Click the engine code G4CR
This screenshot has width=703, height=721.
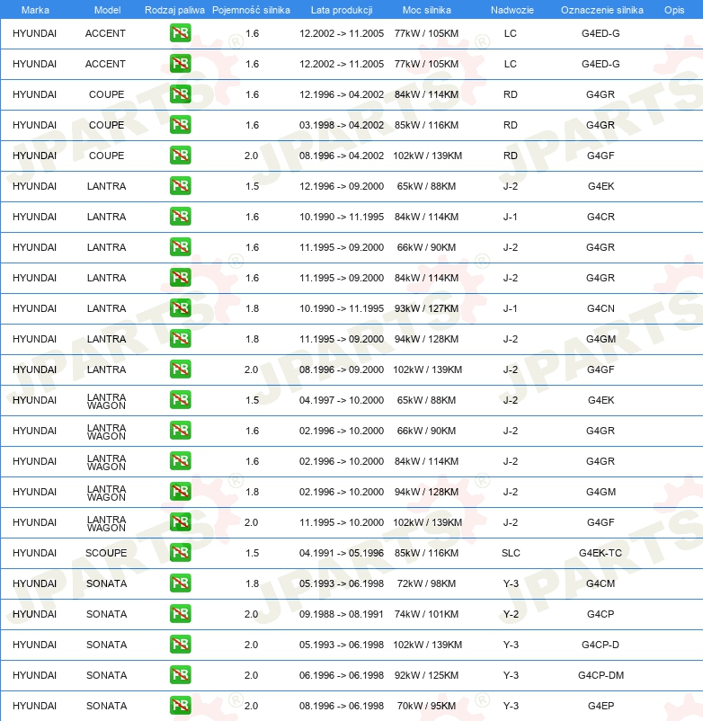point(601,217)
